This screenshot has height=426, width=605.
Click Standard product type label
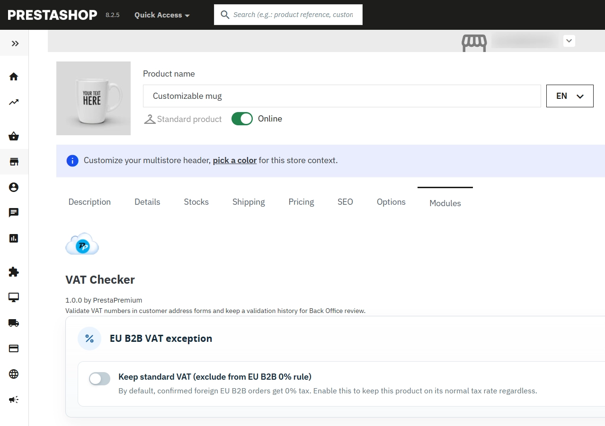(189, 119)
